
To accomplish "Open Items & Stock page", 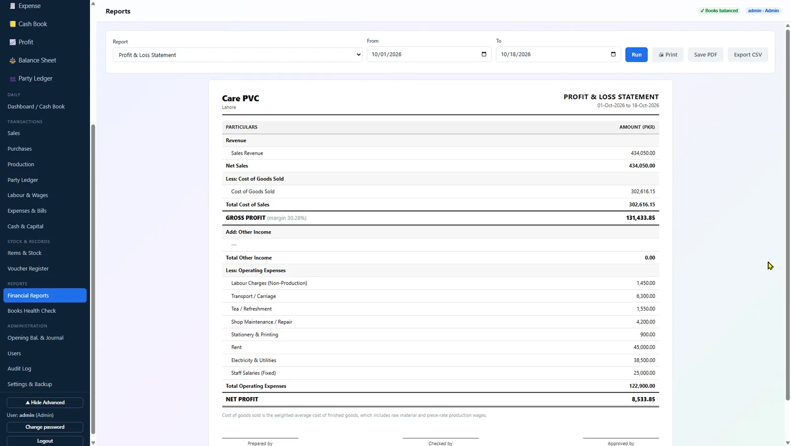I will (x=24, y=253).
